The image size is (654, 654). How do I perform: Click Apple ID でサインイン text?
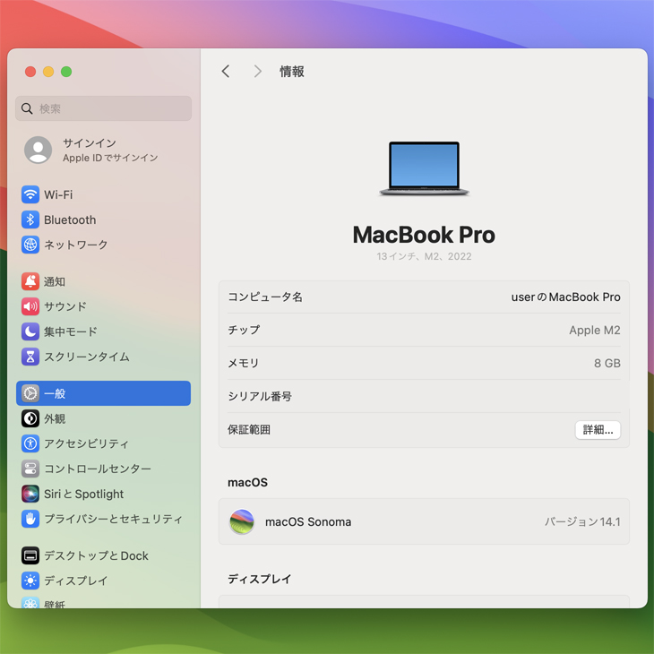110,158
